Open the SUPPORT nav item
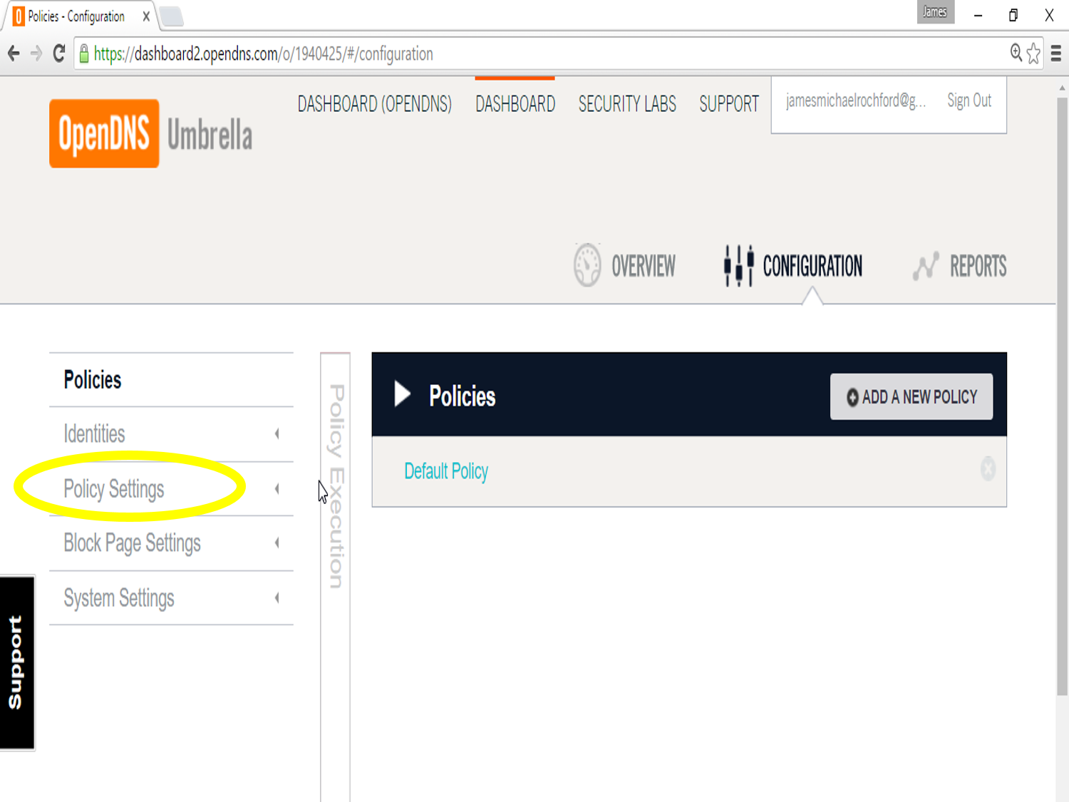 click(729, 105)
